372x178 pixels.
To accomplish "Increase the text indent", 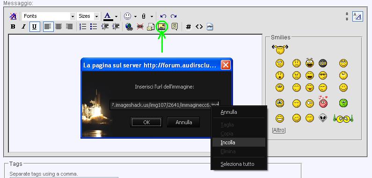I will click(x=116, y=27).
